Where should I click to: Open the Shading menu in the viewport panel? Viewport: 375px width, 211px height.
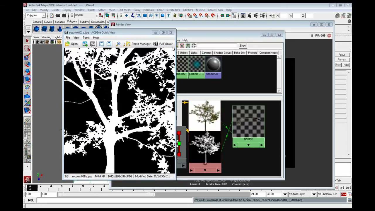(46, 37)
